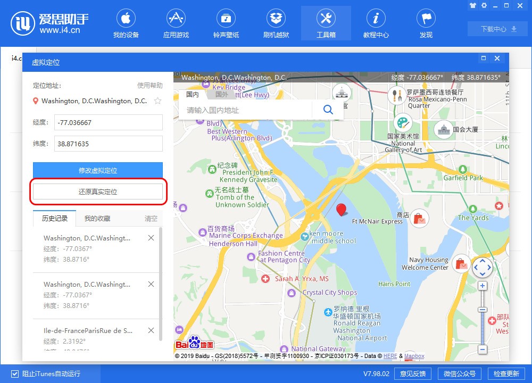The image size is (532, 383).
Task: Toggle 阻止iTunes自动运行 checkbox
Action: [15, 373]
